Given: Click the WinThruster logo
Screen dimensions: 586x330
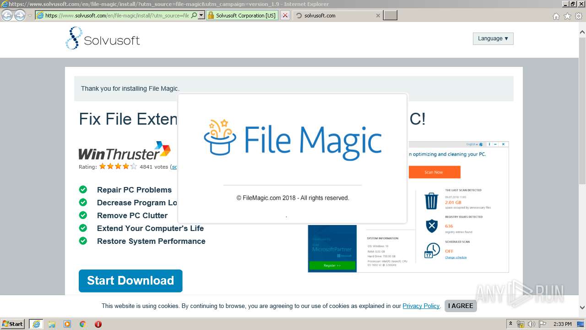Looking at the screenshot, I should [x=125, y=151].
